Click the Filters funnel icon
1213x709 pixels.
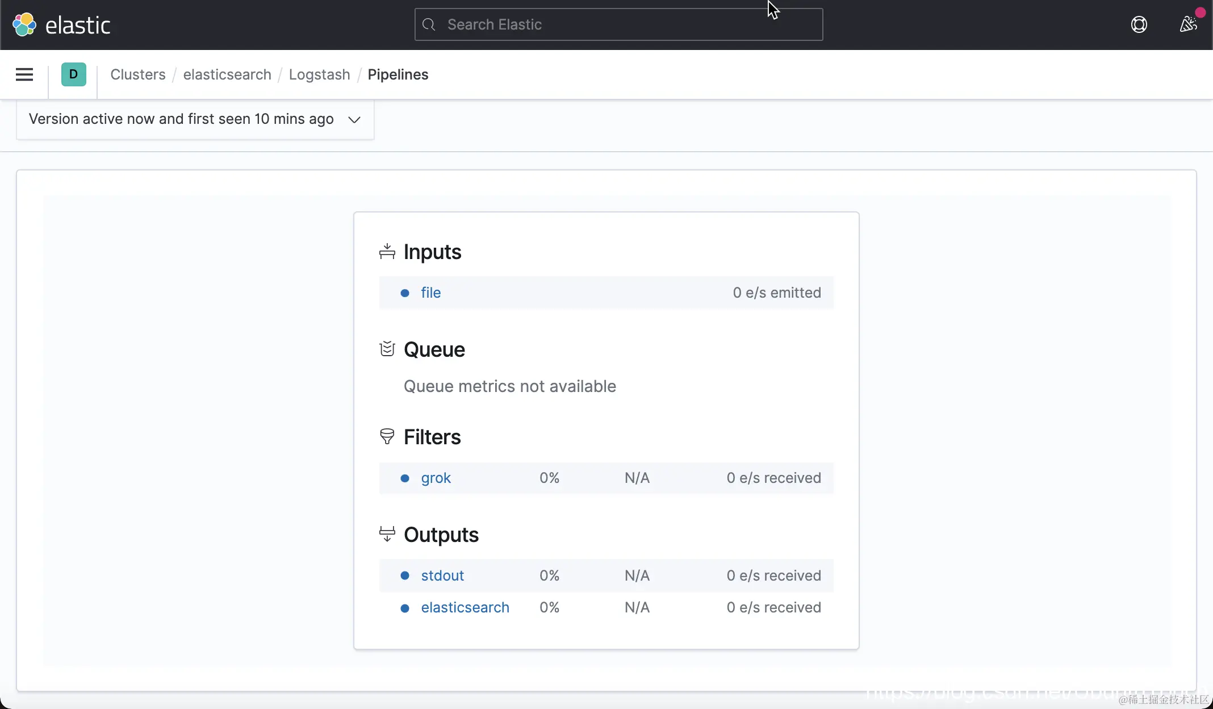(387, 436)
